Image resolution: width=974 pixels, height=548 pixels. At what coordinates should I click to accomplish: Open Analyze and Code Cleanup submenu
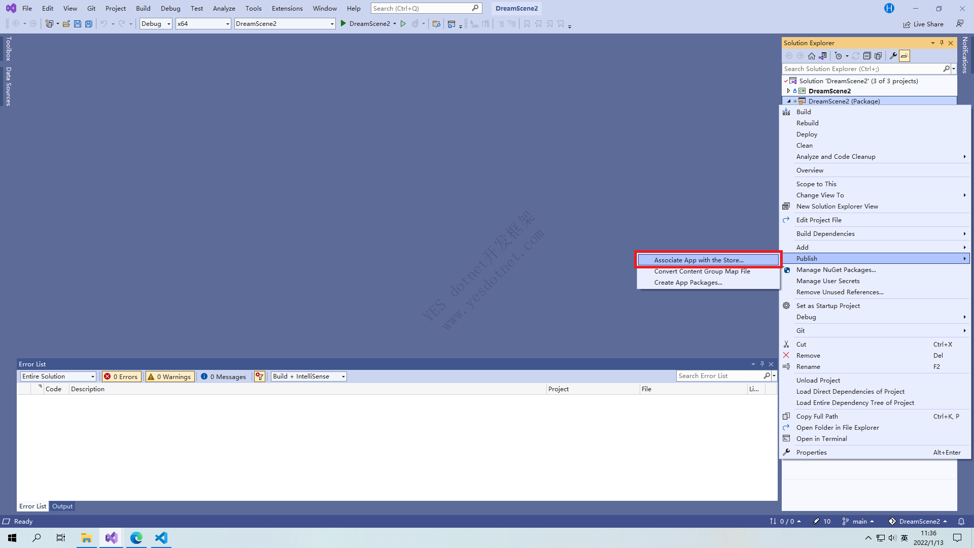(876, 156)
